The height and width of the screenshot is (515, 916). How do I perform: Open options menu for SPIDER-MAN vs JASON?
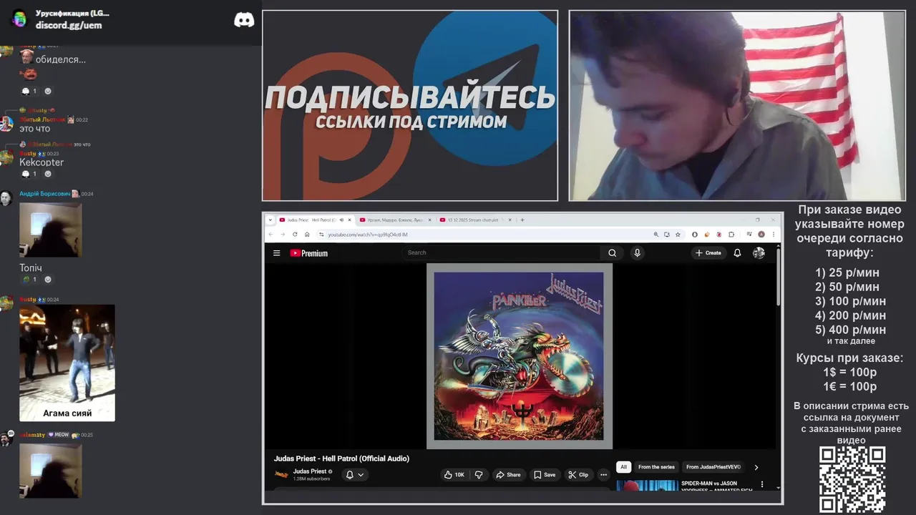[x=761, y=484]
